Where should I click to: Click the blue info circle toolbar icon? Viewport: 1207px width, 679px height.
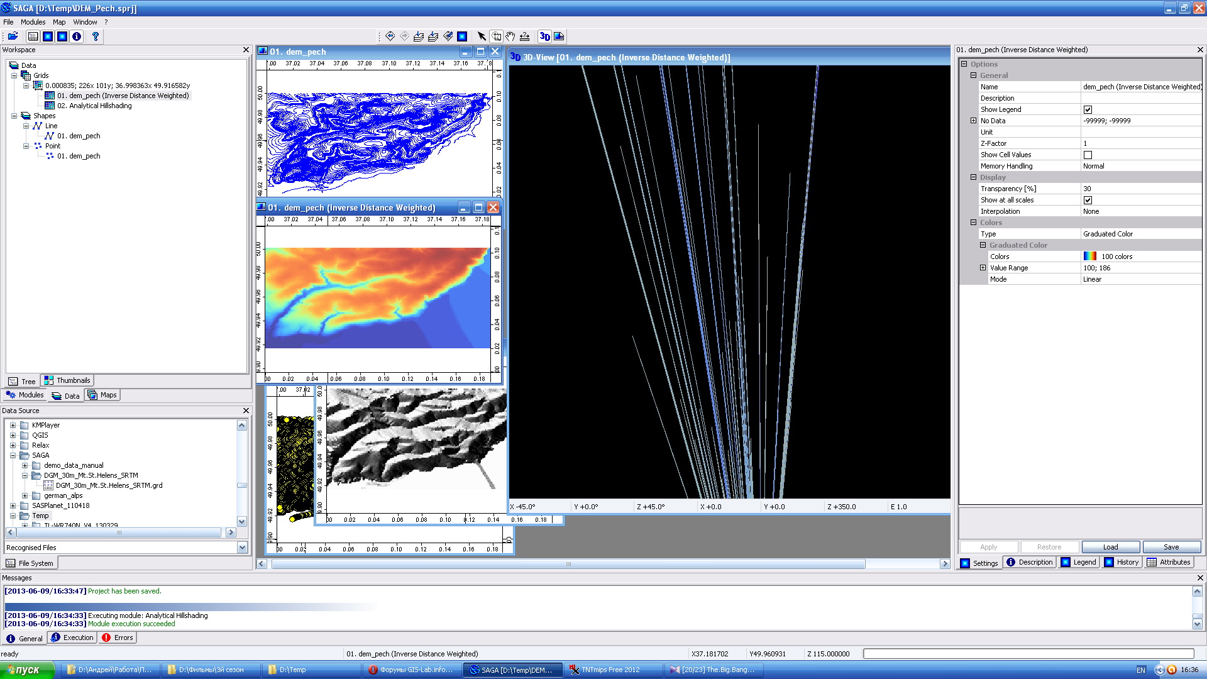pos(77,36)
